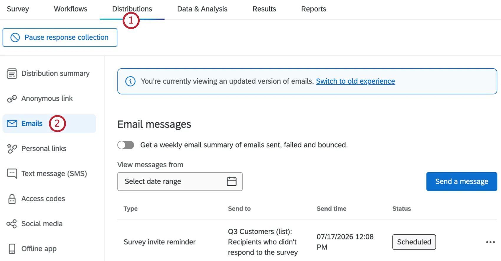Select the Distributions tab
Screen dimensions: 501x261
132,9
